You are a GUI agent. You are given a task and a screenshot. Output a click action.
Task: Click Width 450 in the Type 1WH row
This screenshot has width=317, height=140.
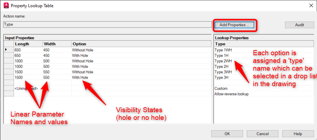pyautogui.click(x=57, y=50)
